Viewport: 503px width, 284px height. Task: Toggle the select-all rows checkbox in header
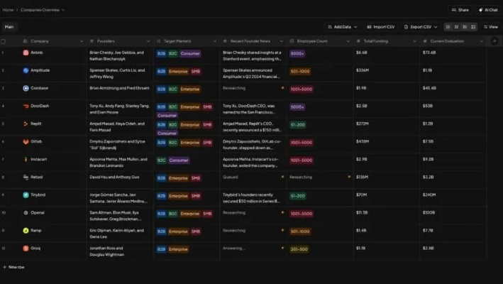[x=4, y=41]
